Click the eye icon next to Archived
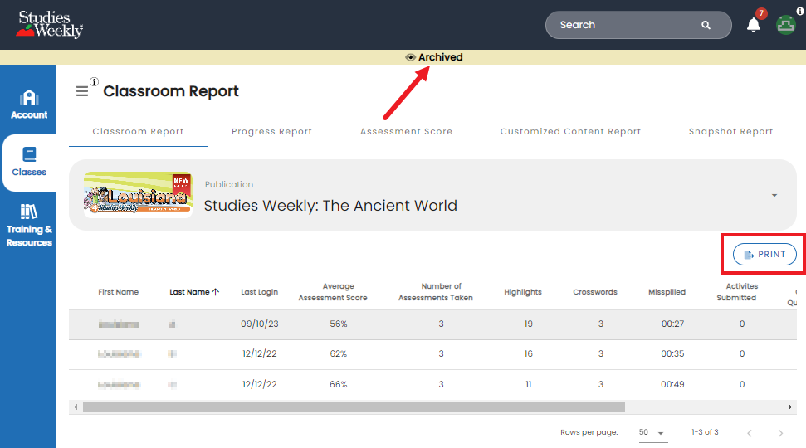 410,57
